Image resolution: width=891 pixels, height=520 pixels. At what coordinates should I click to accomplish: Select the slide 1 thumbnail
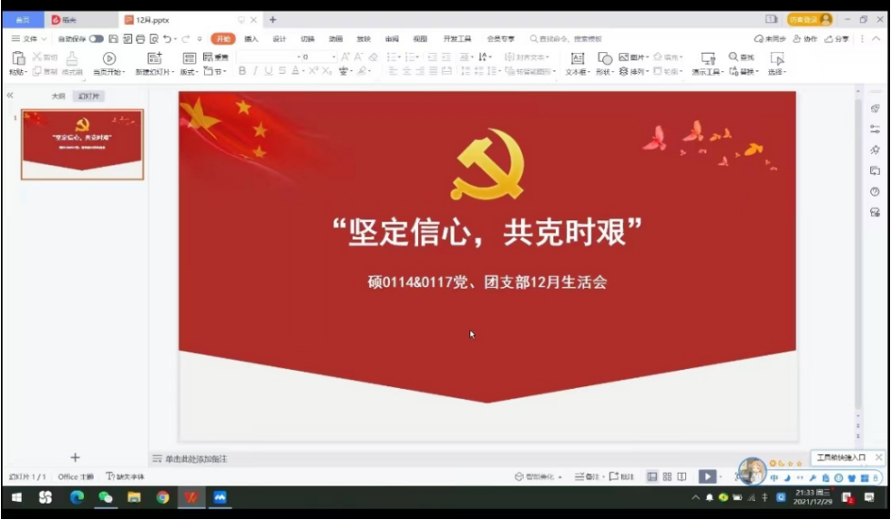click(x=83, y=144)
